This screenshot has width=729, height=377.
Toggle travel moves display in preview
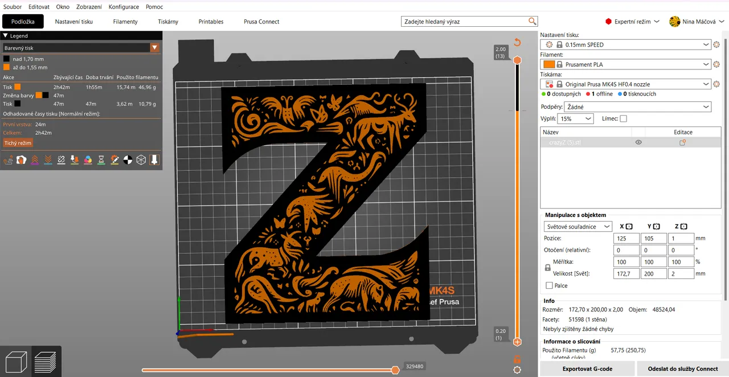click(x=8, y=159)
